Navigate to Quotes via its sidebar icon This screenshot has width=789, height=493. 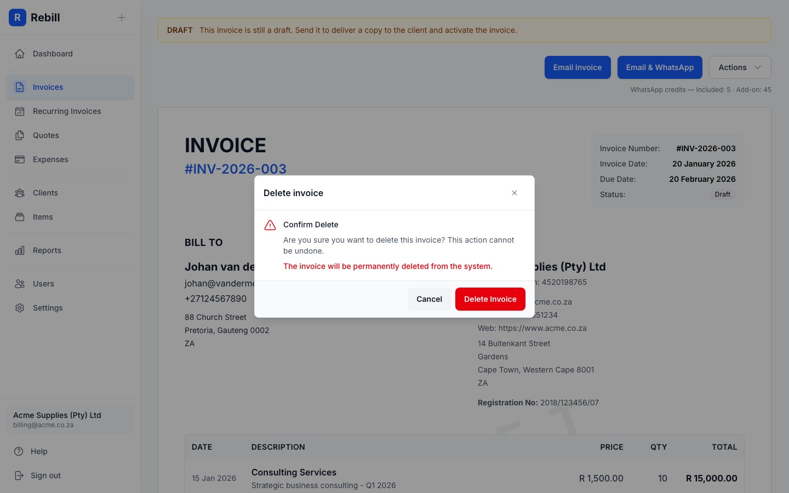(x=20, y=135)
